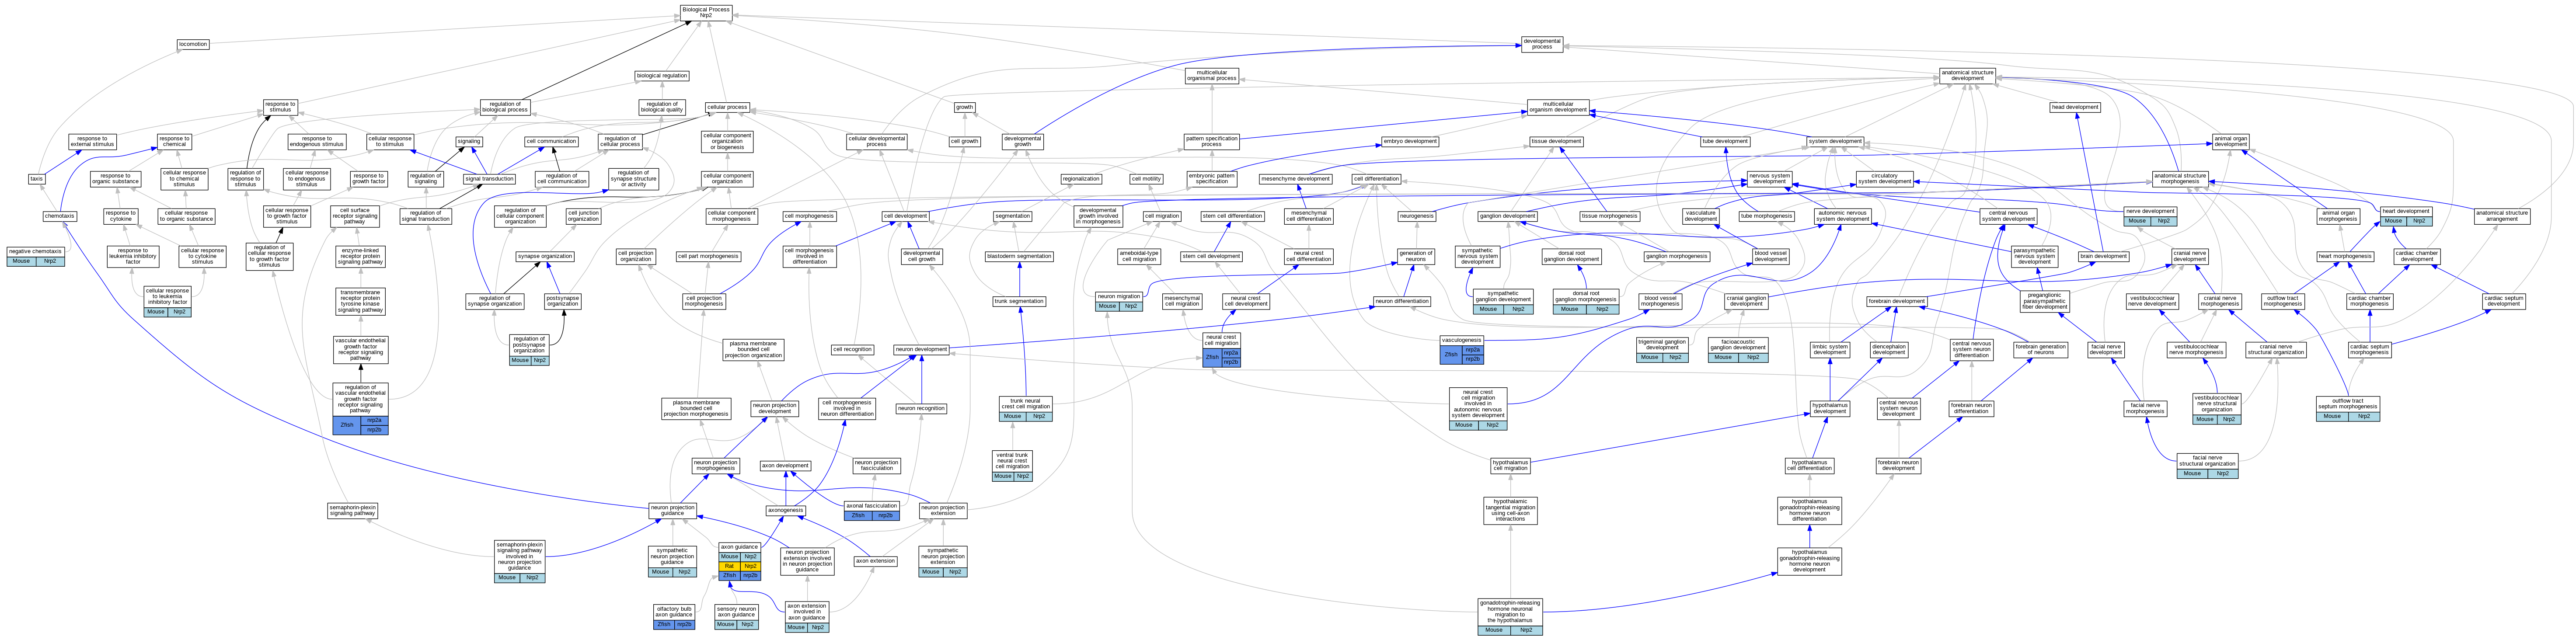Select the "stem cell development" node

(1211, 256)
